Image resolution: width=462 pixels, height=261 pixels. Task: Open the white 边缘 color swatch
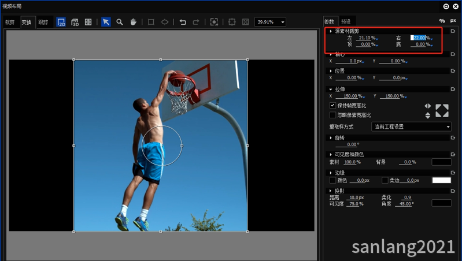tap(441, 180)
